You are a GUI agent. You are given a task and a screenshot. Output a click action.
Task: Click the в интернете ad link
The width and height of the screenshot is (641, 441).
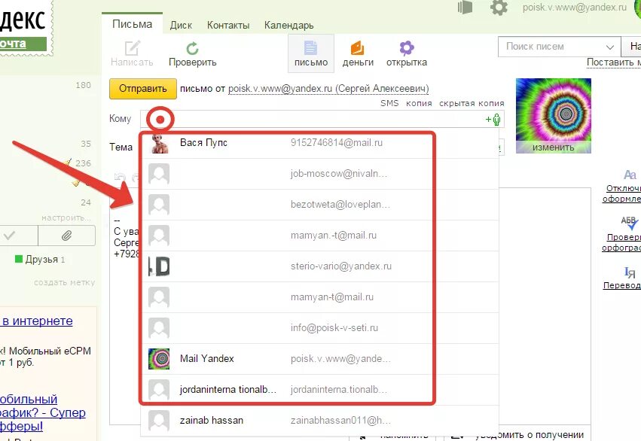(37, 321)
